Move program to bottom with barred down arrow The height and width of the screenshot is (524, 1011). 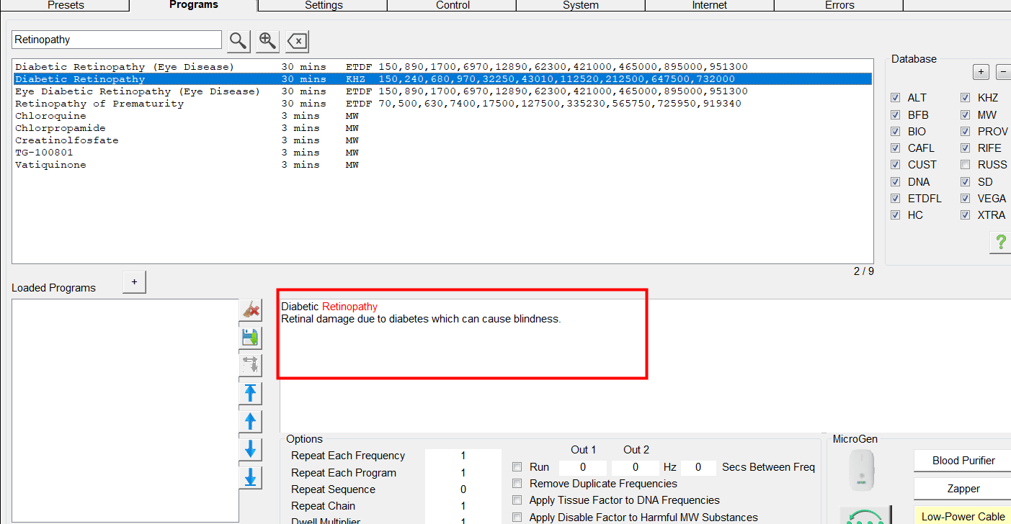pyautogui.click(x=251, y=476)
